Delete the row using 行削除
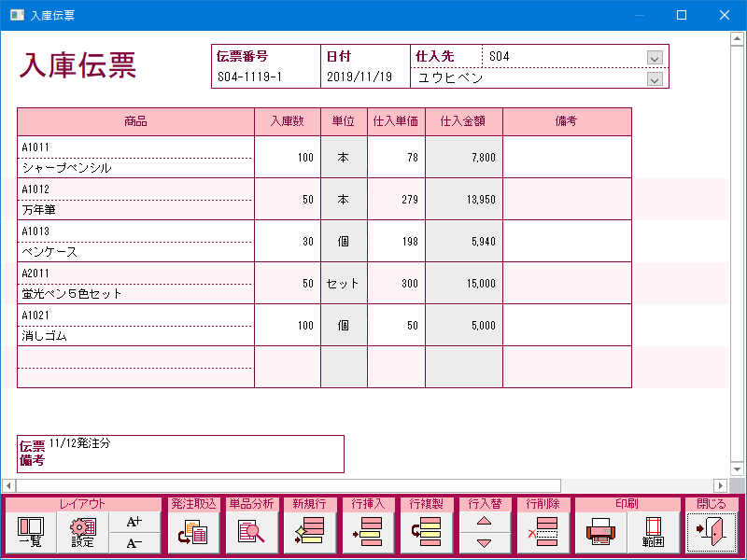The height and width of the screenshot is (560, 747). click(542, 533)
